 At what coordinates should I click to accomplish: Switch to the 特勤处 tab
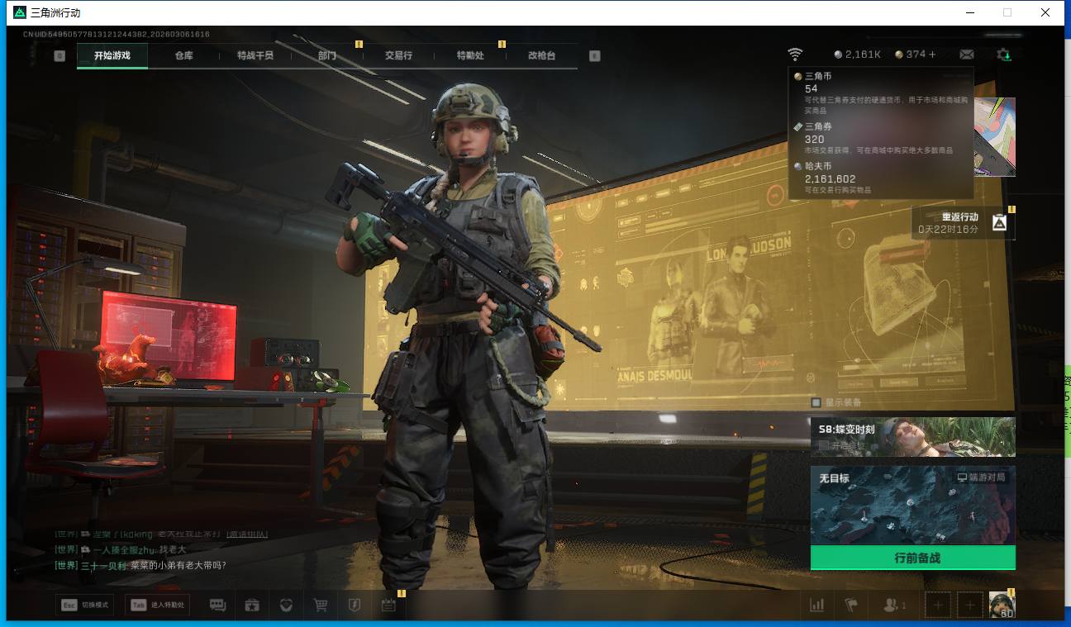[x=470, y=55]
